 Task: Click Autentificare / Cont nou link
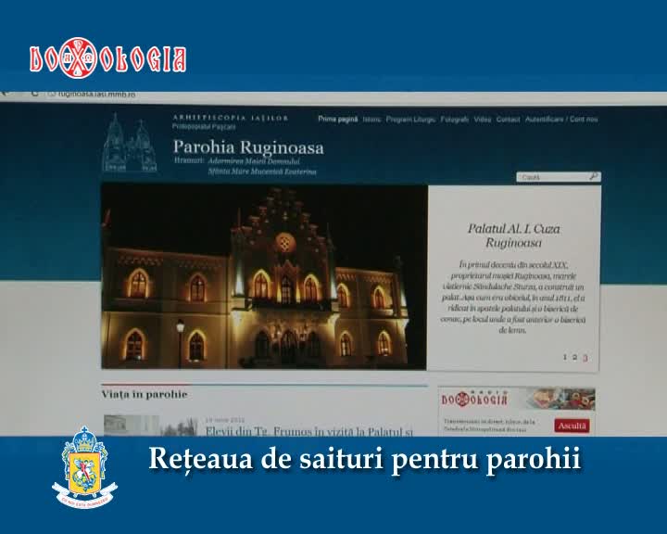560,120
